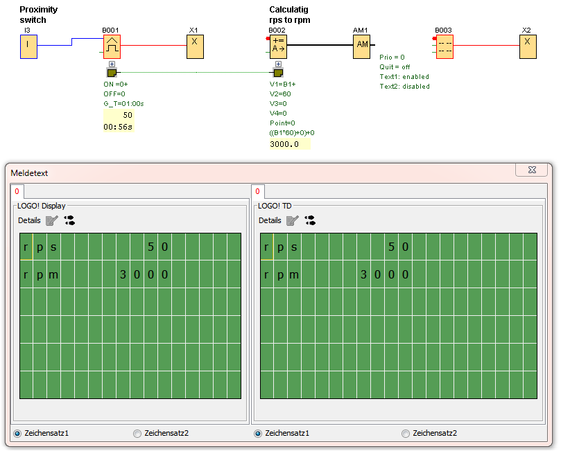This screenshot has height=451, width=561.
Task: Click the edit icon in LOGO! Display panel
Action: (x=52, y=220)
